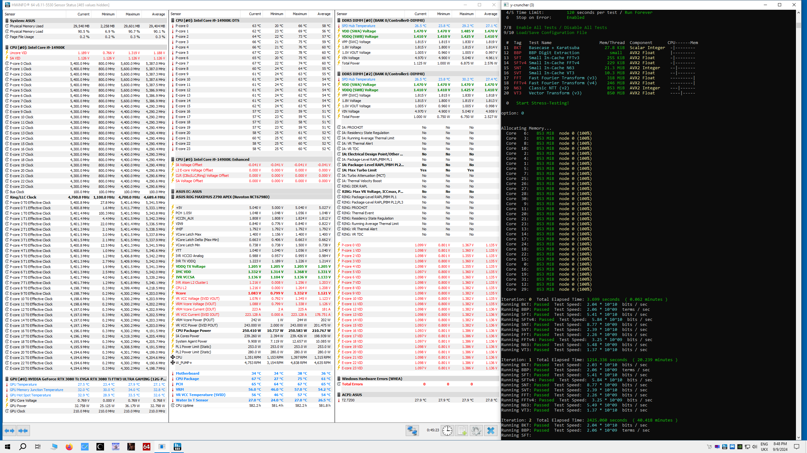Click the third panel's Average column header

[487, 14]
